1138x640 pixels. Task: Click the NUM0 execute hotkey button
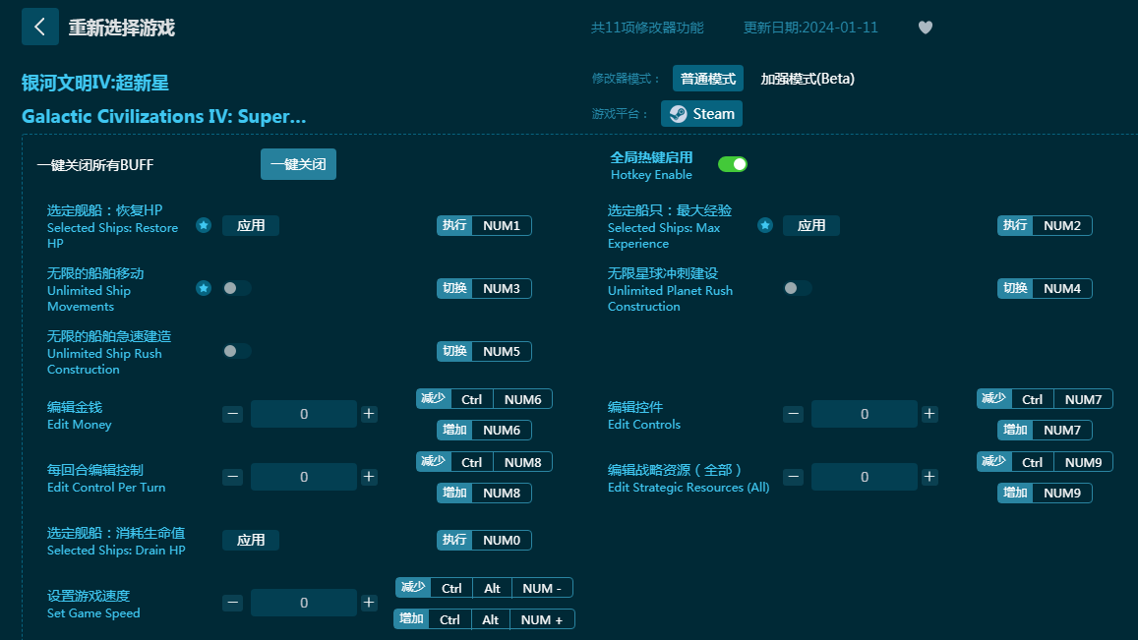pos(484,540)
